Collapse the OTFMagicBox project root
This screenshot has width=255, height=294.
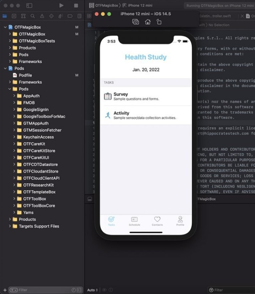coord(5,27)
